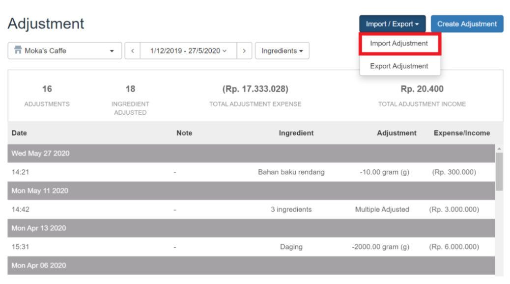Viewport: 510px width, 284px height.
Task: Click the next date range arrow
Action: (244, 51)
